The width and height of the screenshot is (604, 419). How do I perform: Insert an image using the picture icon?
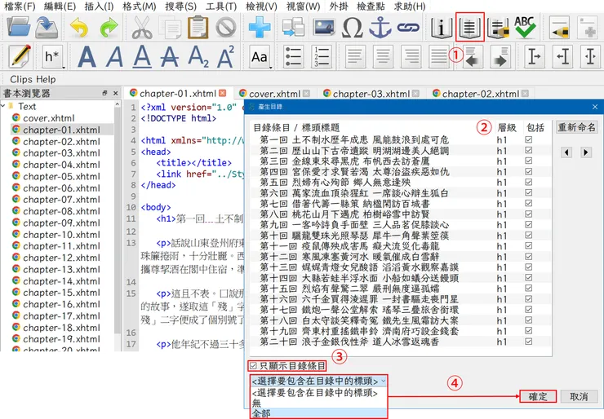[324, 27]
